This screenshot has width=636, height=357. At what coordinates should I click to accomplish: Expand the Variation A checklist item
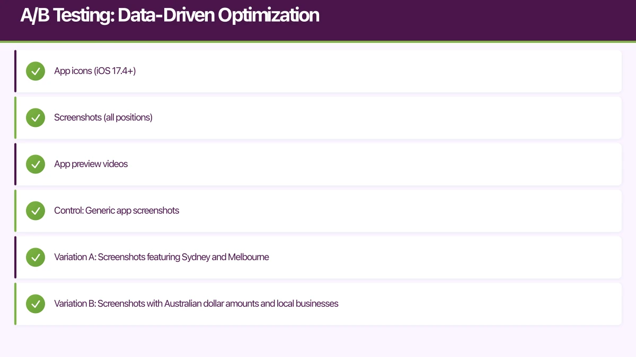pos(318,257)
